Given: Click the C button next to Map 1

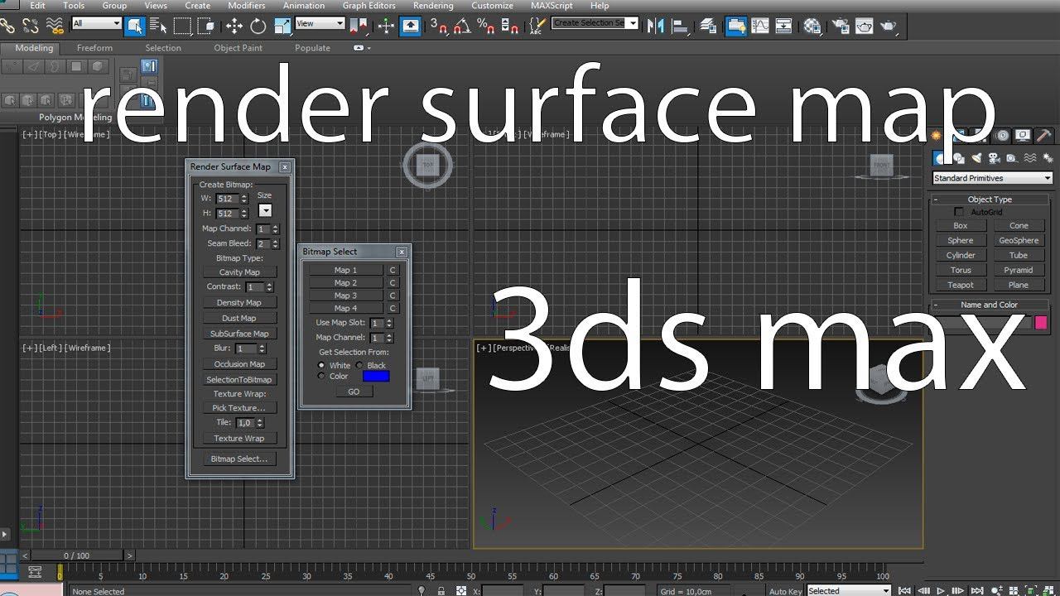Looking at the screenshot, I should 393,270.
